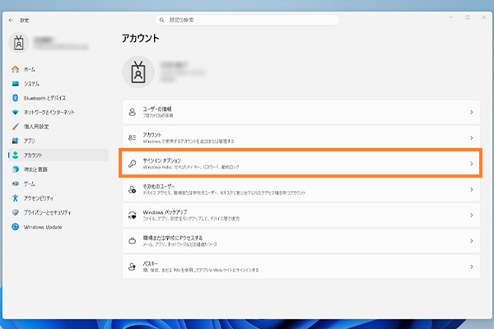Image resolution: width=494 pixels, height=329 pixels.
Task: Click the 時刻と言語 globe icon
Action: pos(15,169)
